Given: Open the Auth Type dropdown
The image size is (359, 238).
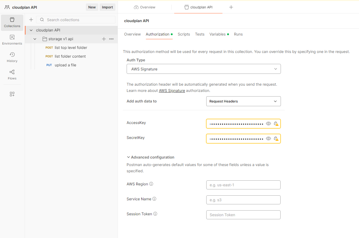Looking at the screenshot, I should (203, 69).
